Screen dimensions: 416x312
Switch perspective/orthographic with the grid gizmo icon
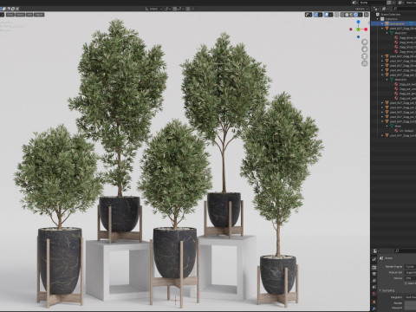pyautogui.click(x=365, y=63)
